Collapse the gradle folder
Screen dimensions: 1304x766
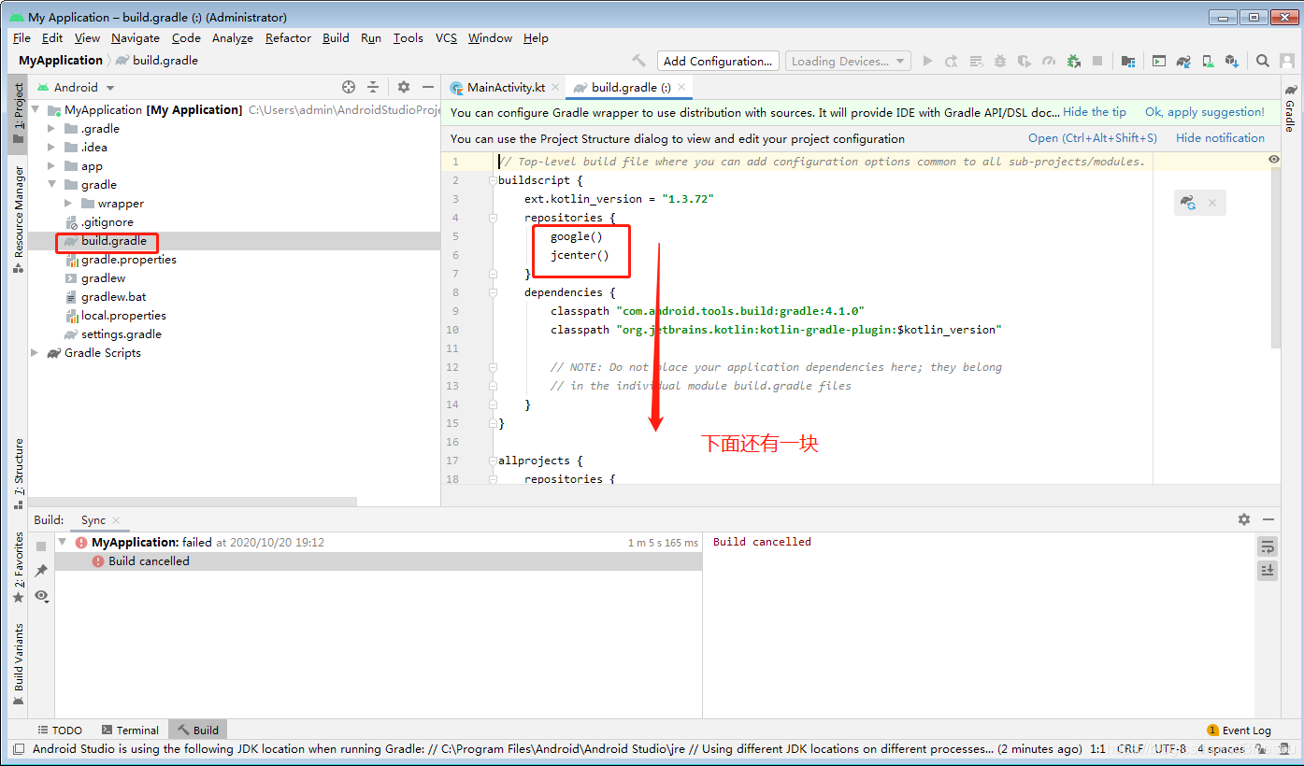click(x=52, y=185)
